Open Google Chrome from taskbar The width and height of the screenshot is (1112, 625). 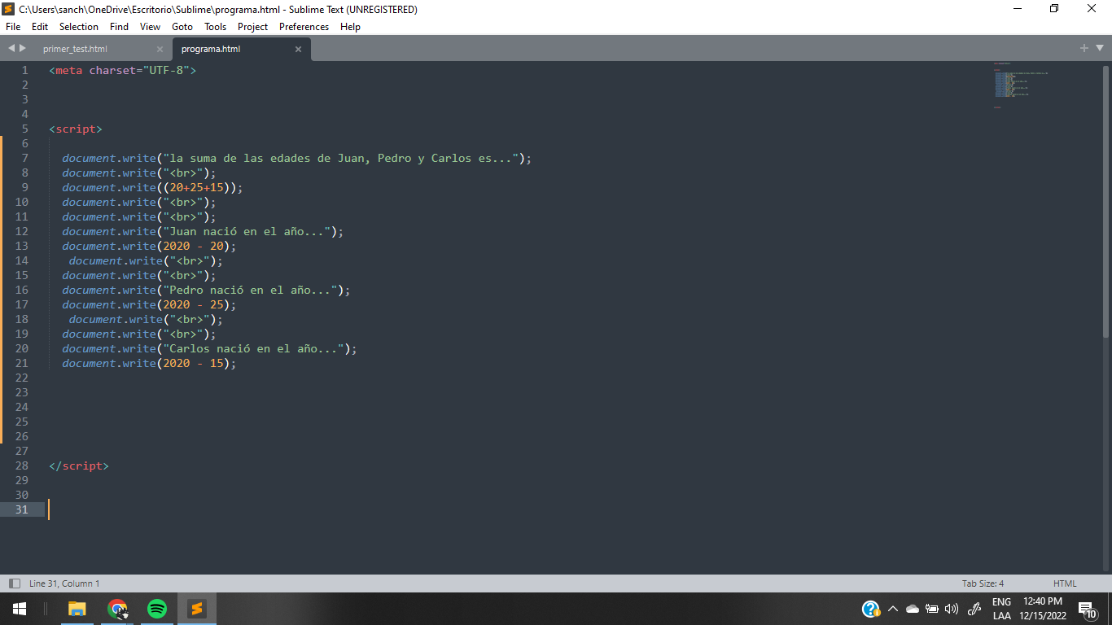[x=117, y=609]
